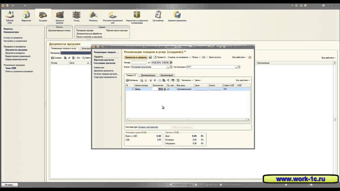
Task: Open Номенклатура in the left navigation panel
Action: click(x=11, y=32)
